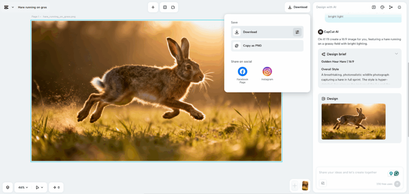Open download settings sliders icon
The image size is (409, 194).
(x=297, y=32)
